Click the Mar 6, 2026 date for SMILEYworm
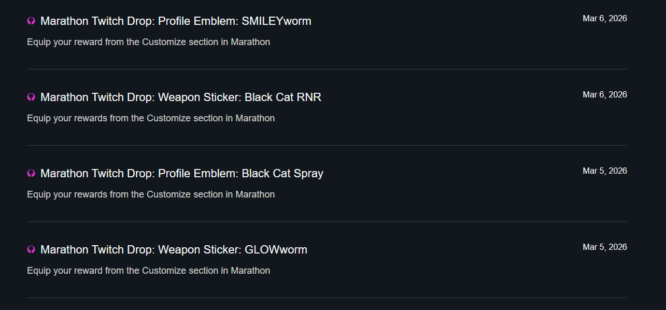This screenshot has height=310, width=666. click(x=604, y=19)
